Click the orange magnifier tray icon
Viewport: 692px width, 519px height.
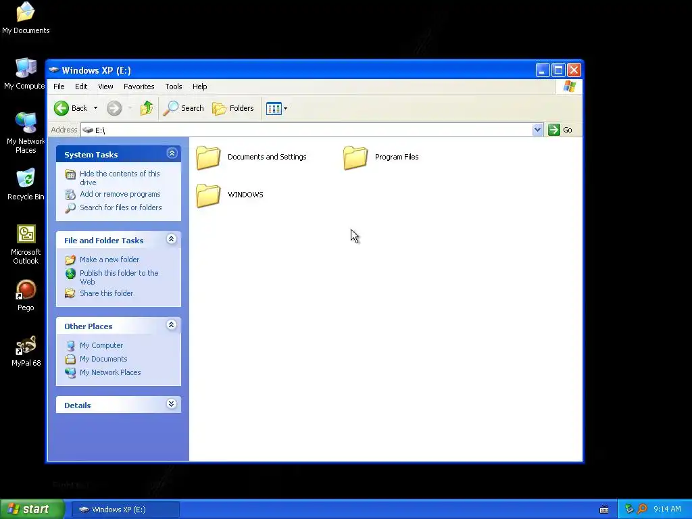tap(643, 509)
